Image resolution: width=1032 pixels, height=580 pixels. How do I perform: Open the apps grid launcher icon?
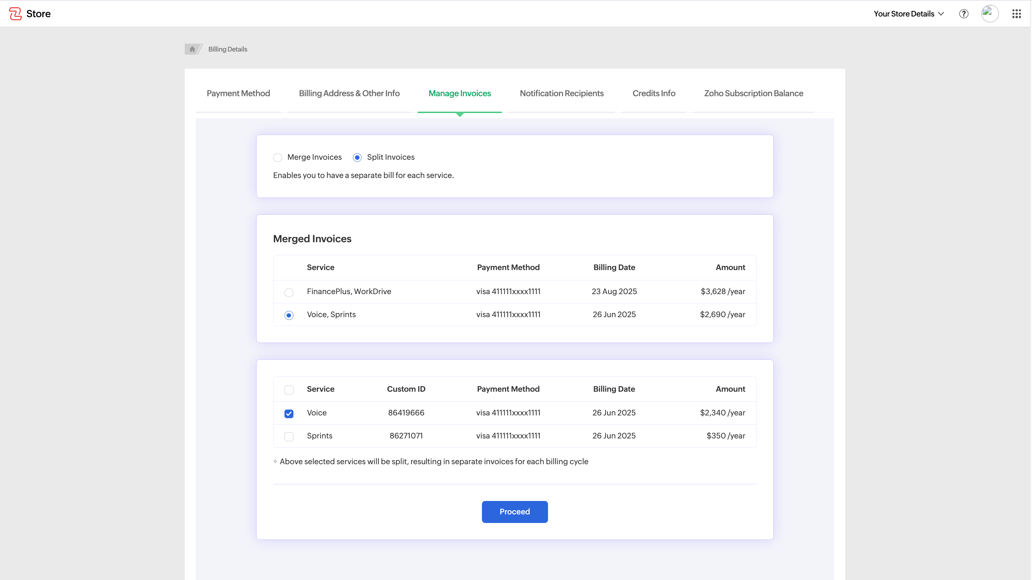pyautogui.click(x=1017, y=14)
